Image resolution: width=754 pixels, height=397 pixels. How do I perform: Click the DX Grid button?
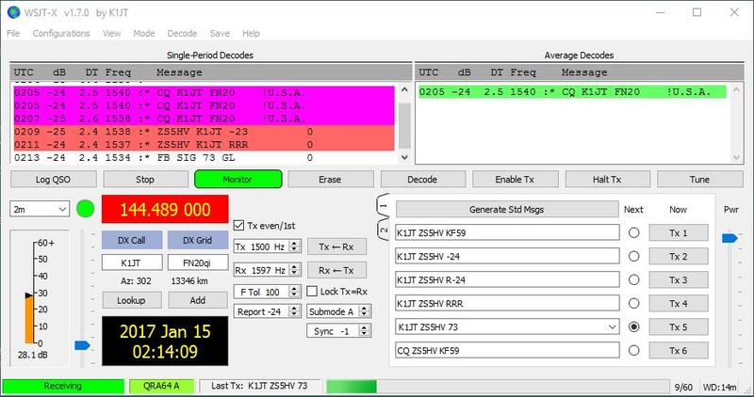(198, 240)
